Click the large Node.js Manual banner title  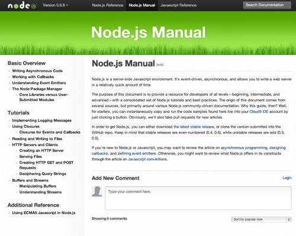point(149,33)
